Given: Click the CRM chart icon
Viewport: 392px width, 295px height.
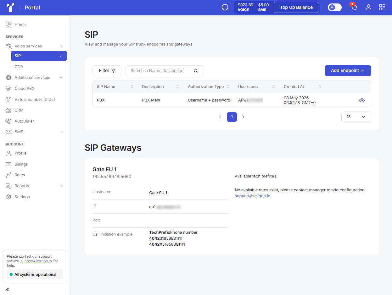Looking at the screenshot, I should pyautogui.click(x=9, y=110).
